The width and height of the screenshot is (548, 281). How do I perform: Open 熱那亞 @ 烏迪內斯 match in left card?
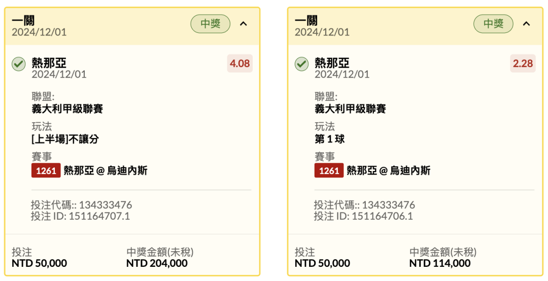click(106, 170)
